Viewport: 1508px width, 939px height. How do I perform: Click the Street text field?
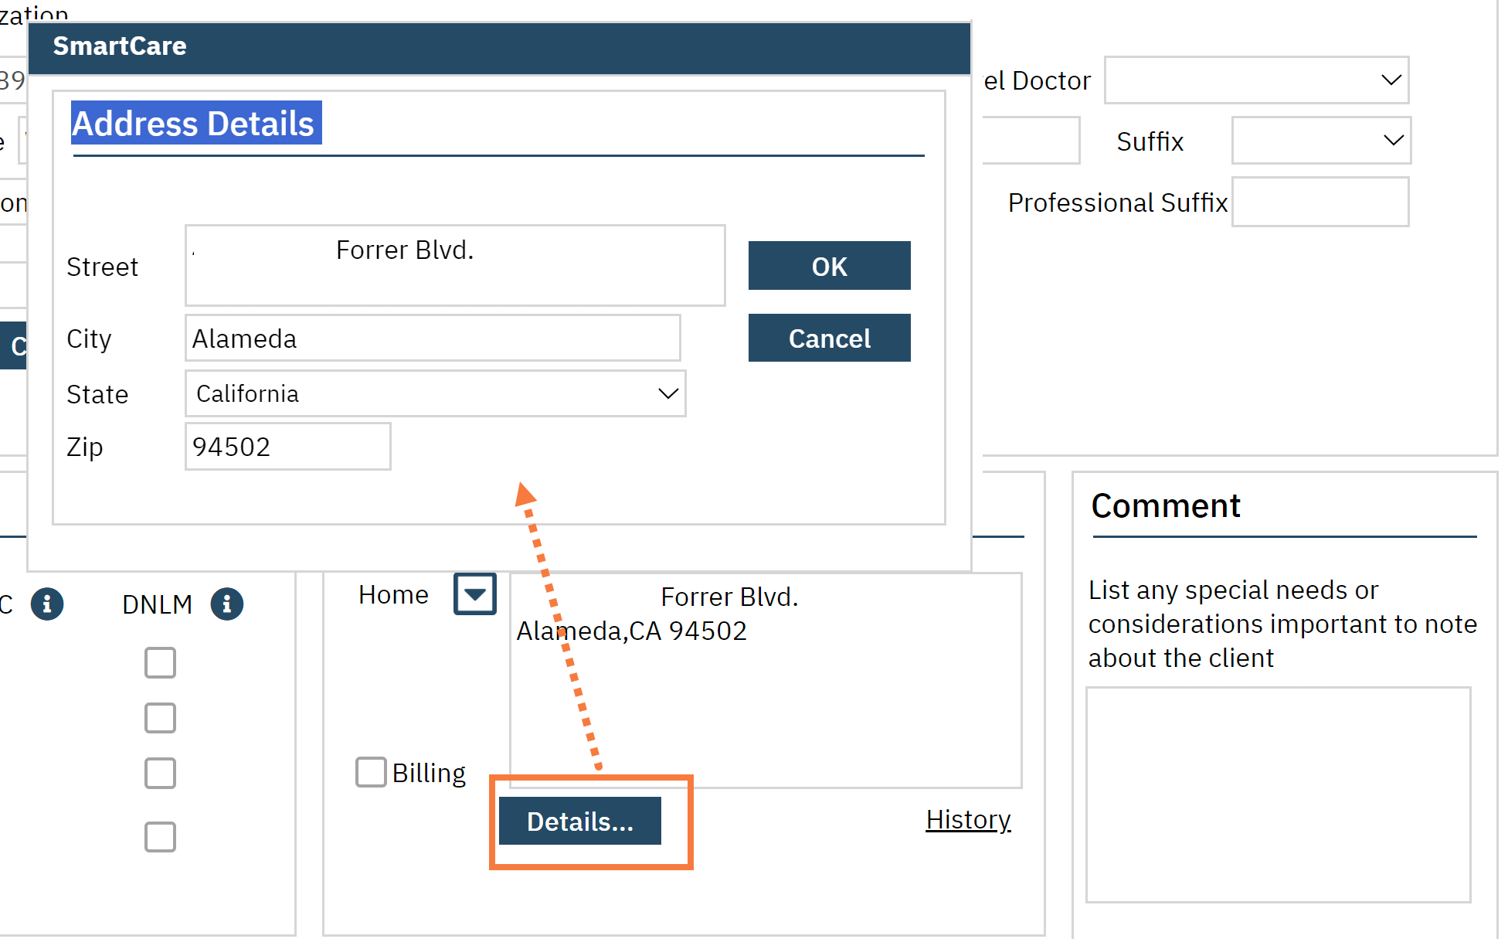(454, 266)
